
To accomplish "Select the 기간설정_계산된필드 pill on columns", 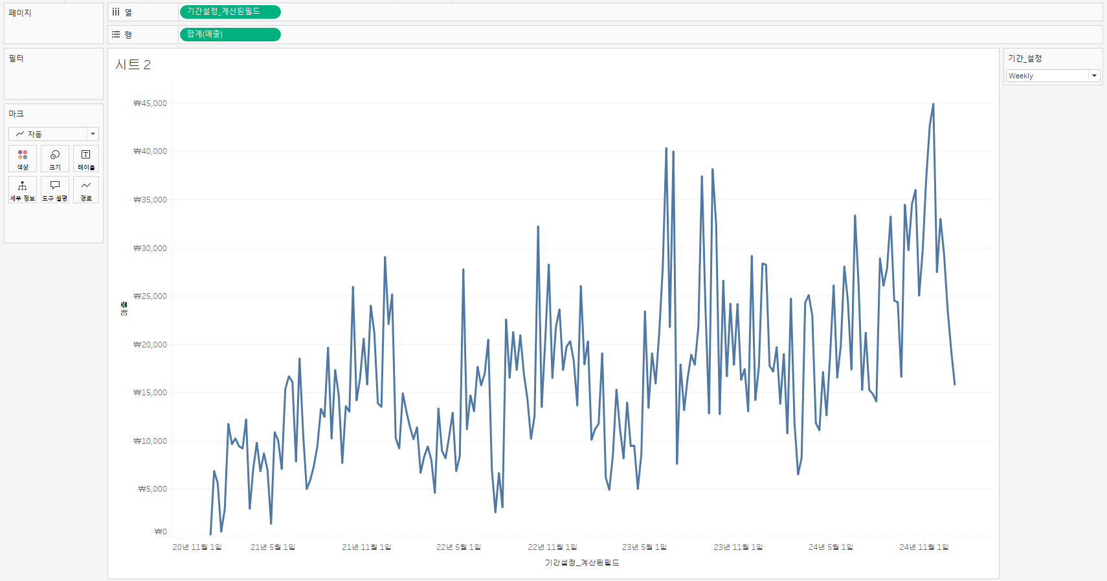I will 230,12.
